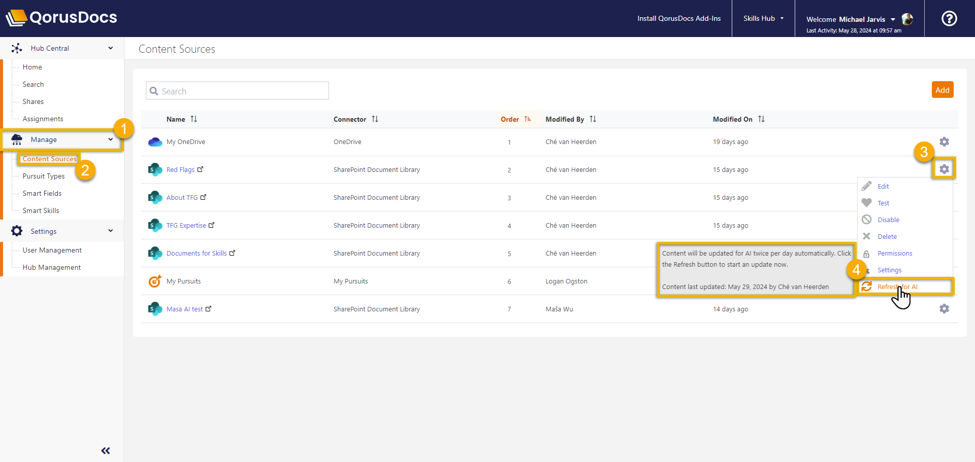Viewport: 975px width, 462px height.
Task: Open Smart Skills in sidebar
Action: click(41, 210)
